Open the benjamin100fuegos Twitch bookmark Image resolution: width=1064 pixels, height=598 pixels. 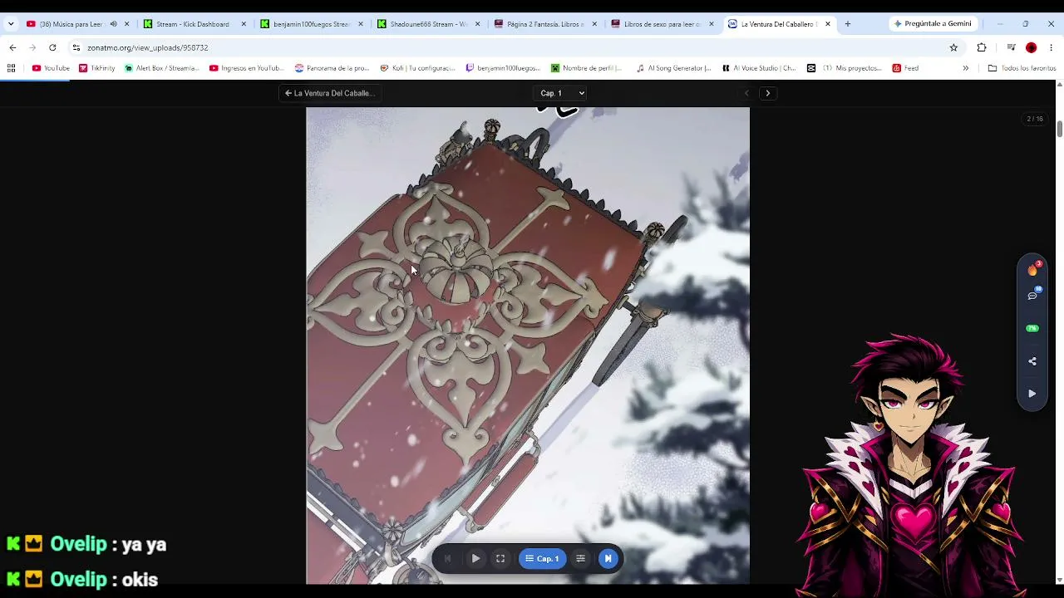502,68
